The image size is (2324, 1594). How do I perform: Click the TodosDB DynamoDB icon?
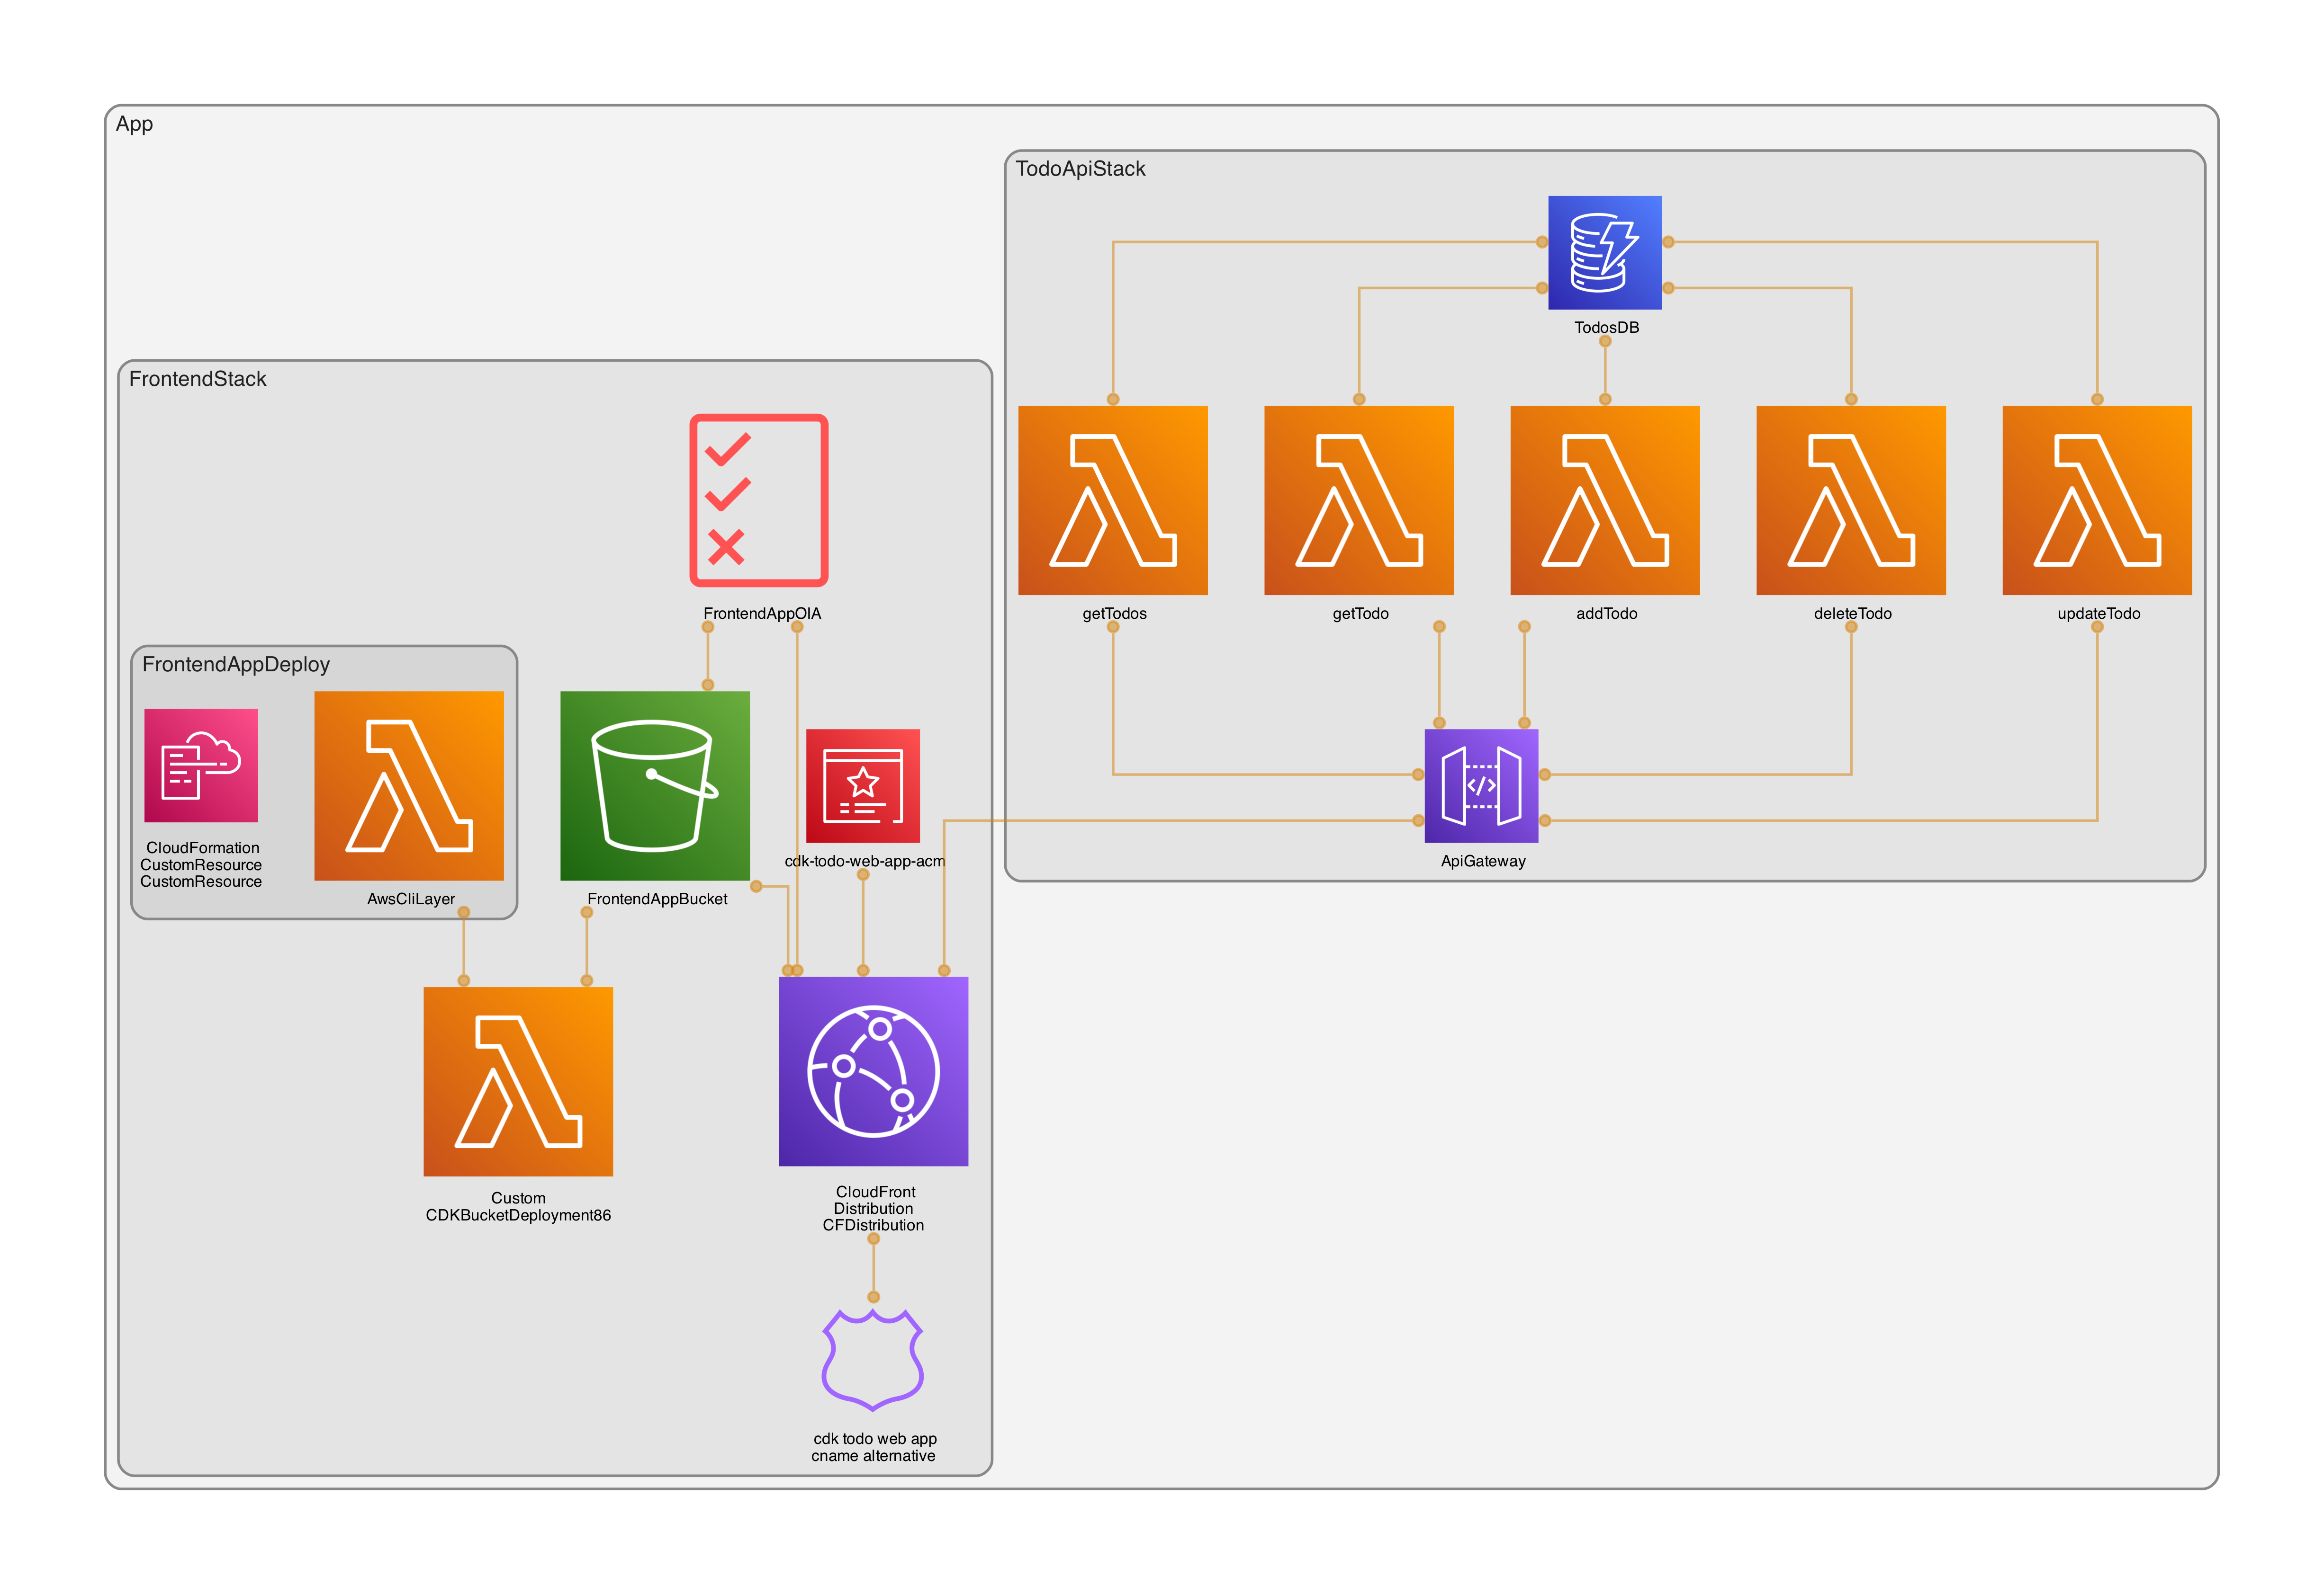point(1604,252)
